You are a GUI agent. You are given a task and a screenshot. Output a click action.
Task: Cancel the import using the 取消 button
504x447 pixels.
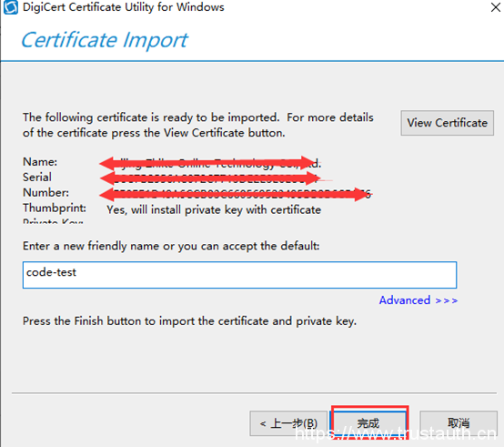(459, 423)
